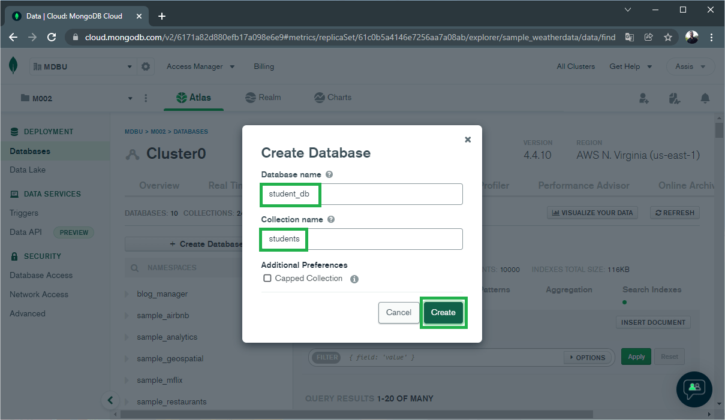Click Collection name input field

click(362, 239)
